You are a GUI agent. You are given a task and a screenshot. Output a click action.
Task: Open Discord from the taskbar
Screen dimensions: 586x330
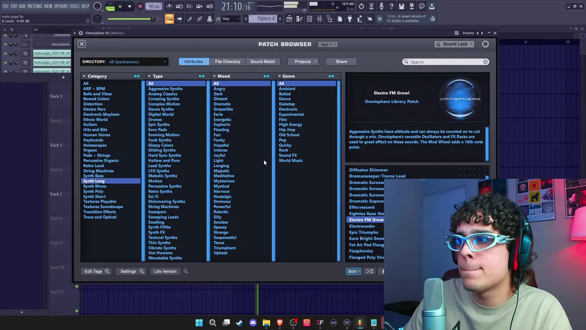253,323
